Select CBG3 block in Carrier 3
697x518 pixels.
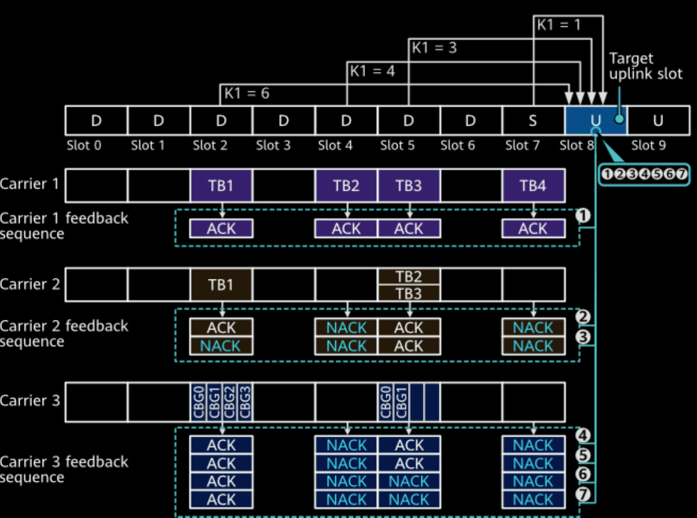[245, 402]
